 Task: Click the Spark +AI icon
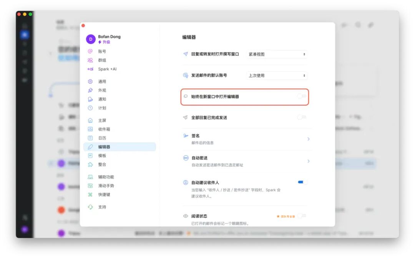point(90,69)
